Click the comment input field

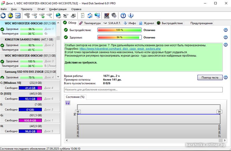point(143,90)
